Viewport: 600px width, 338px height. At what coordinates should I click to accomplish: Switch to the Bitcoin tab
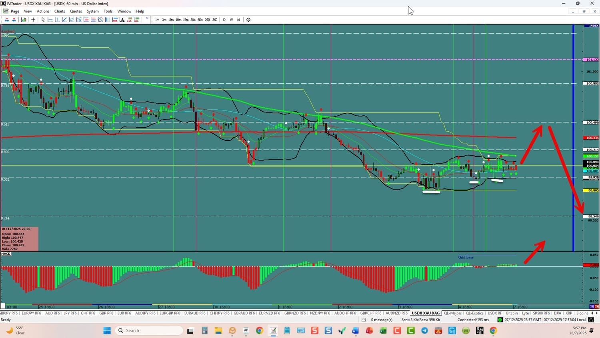tap(512, 313)
